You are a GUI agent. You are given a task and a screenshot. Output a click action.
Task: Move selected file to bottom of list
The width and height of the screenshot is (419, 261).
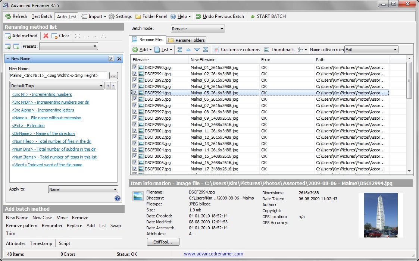click(x=205, y=50)
